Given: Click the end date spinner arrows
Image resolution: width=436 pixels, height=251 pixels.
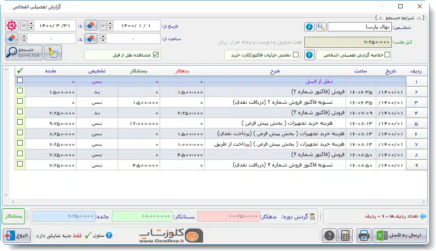Looking at the screenshot, I should tap(31, 26).
